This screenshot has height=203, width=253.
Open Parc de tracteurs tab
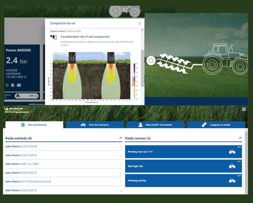pyautogui.click(x=95, y=125)
